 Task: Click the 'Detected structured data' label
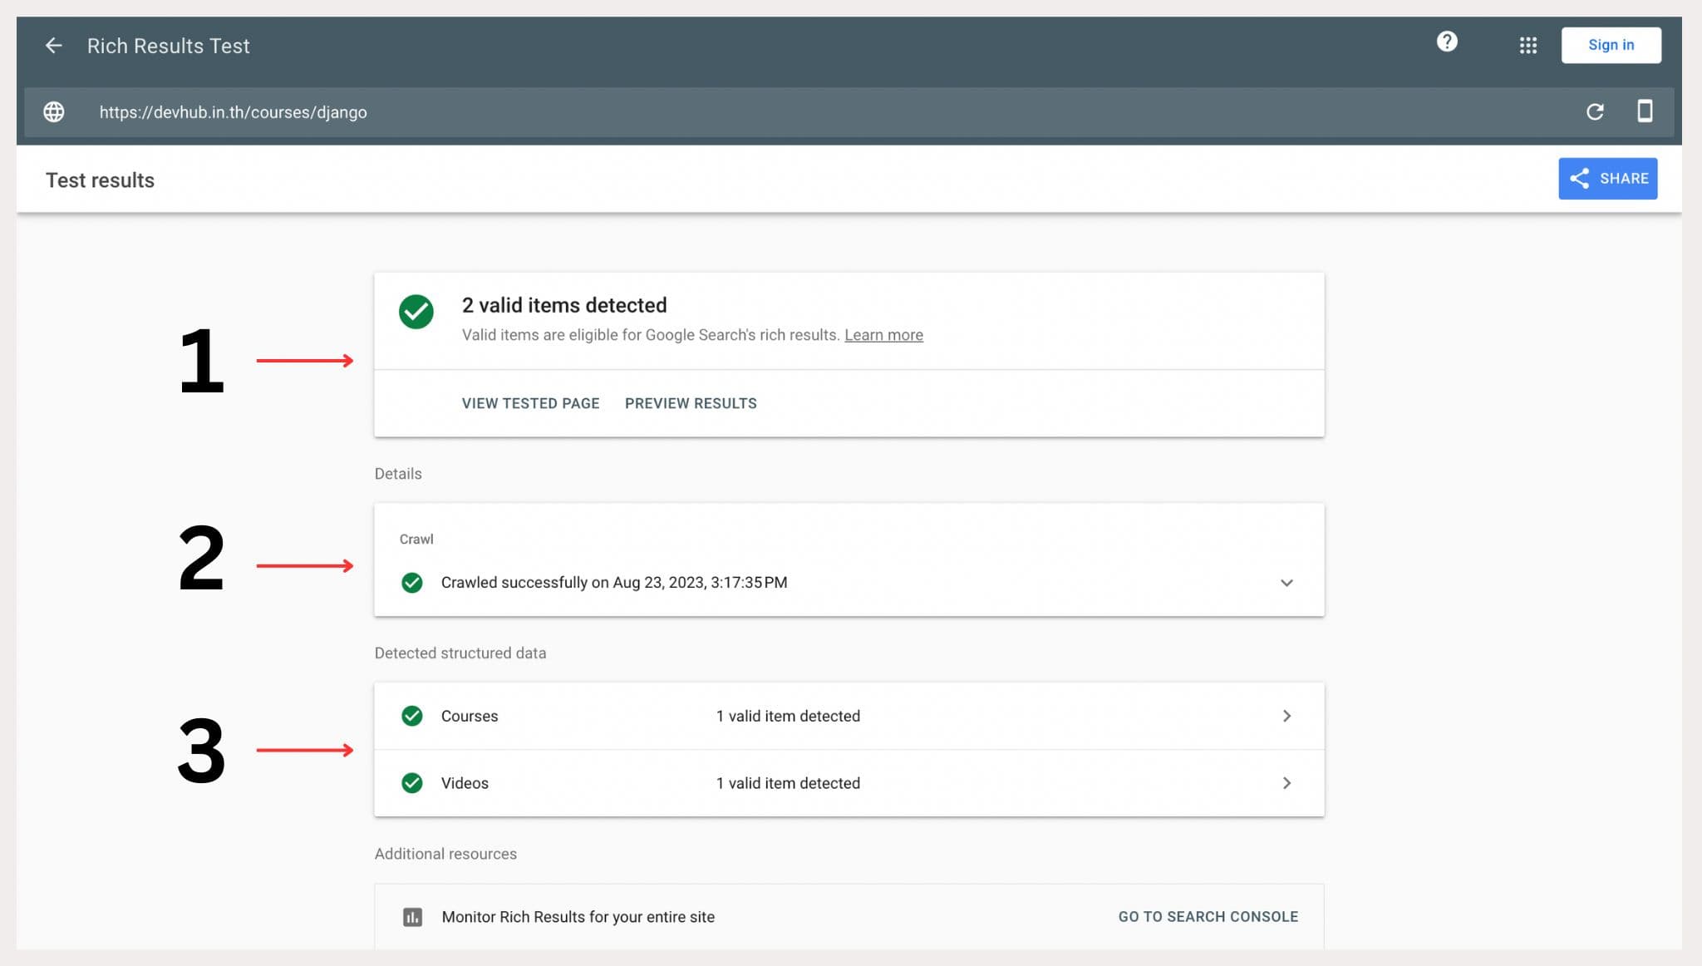coord(460,653)
